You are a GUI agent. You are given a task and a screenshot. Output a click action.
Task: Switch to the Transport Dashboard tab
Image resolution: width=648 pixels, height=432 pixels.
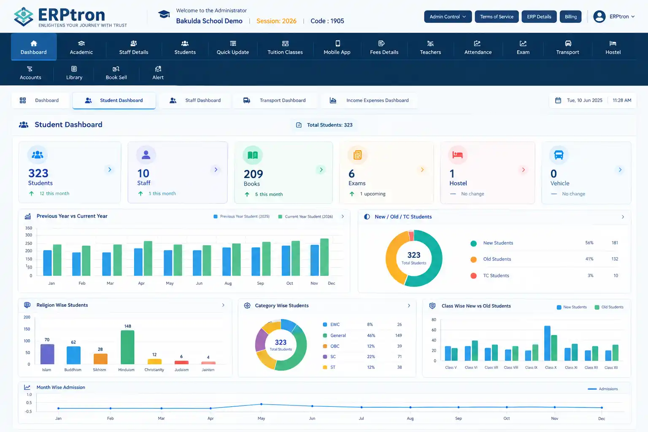[275, 100]
